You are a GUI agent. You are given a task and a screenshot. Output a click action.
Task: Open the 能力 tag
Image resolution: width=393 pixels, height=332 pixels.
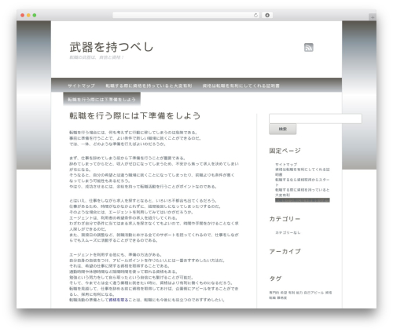[299, 293]
